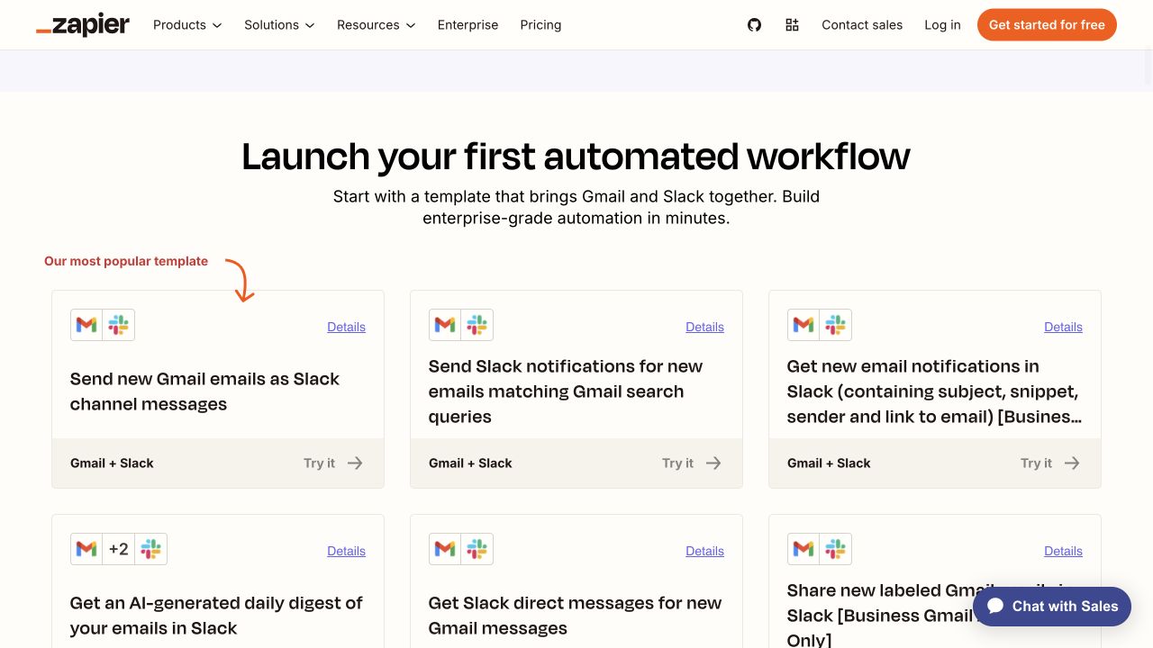
Task: Click the 'Launch your first automated workflow' heading
Action: point(576,157)
